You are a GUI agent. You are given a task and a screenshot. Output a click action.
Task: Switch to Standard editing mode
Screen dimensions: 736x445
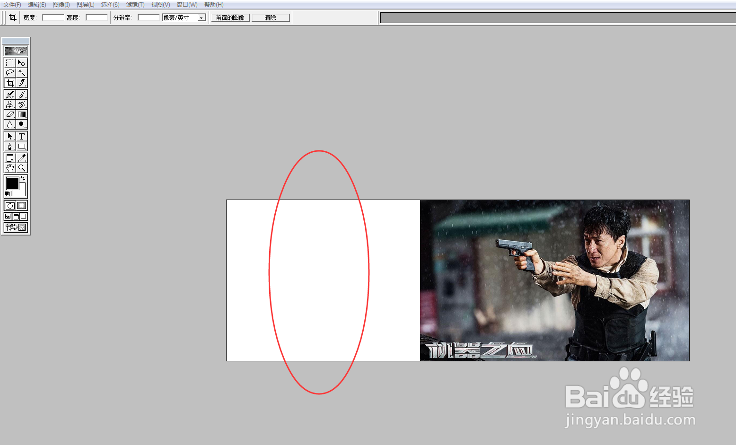click(x=10, y=206)
